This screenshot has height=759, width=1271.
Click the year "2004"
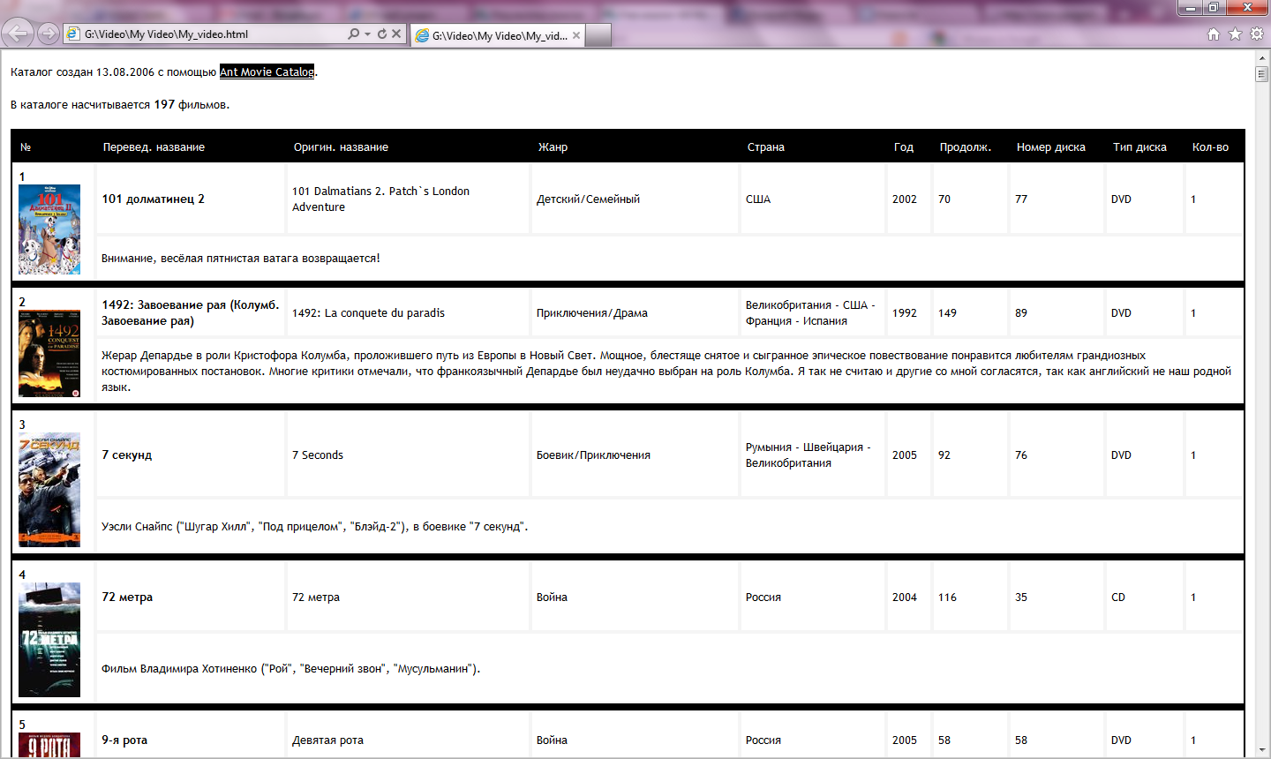pos(905,597)
